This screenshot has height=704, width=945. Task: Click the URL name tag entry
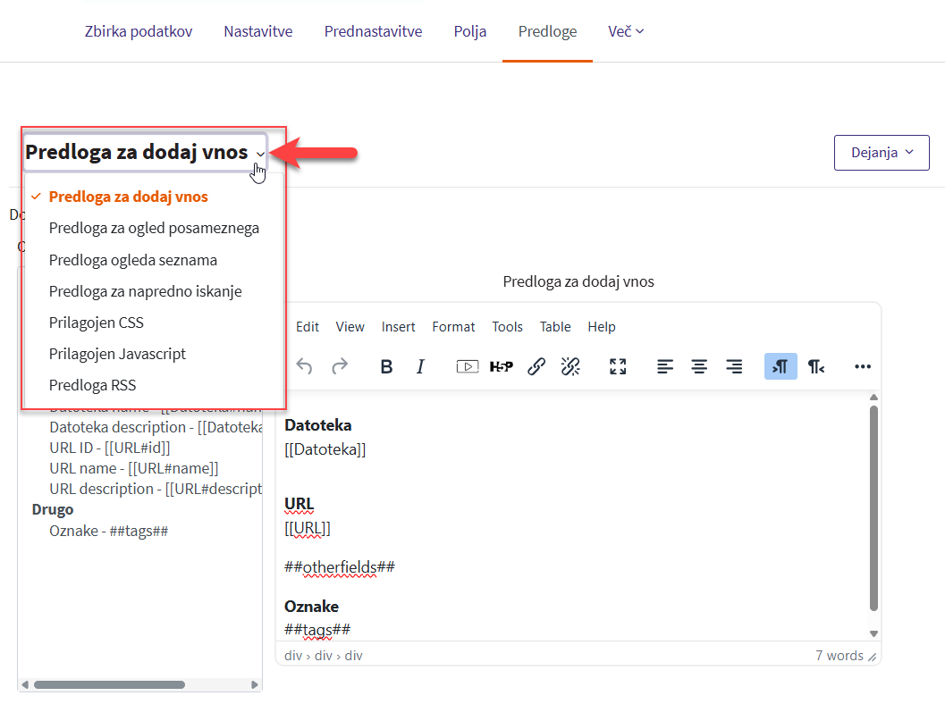point(134,468)
